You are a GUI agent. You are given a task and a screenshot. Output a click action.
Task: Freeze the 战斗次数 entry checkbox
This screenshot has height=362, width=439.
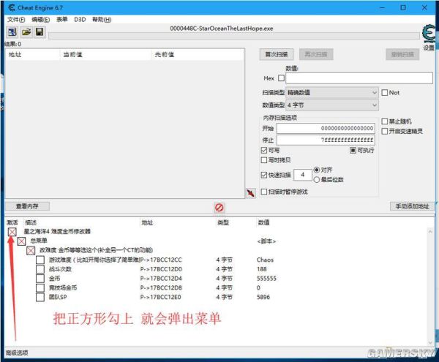tap(40, 269)
